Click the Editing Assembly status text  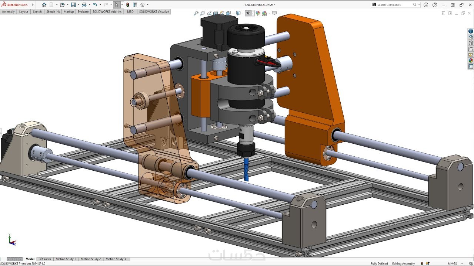[x=404, y=264]
